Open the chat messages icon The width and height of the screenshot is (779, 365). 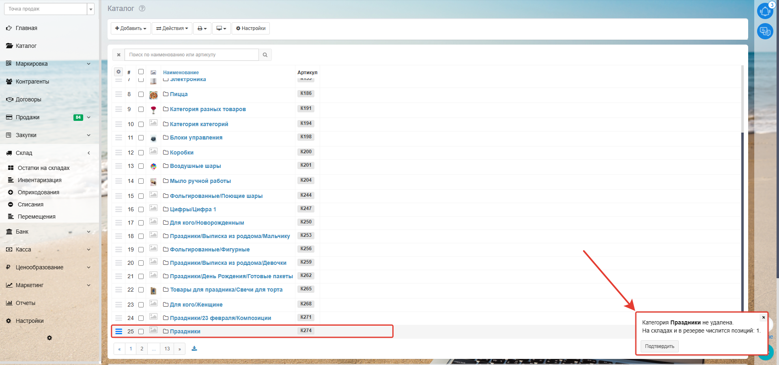(x=765, y=31)
